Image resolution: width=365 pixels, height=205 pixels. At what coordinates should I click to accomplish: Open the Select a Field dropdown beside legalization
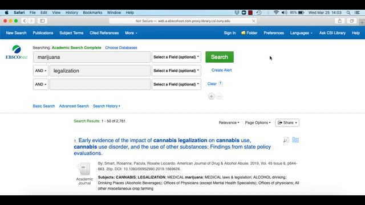point(176,71)
